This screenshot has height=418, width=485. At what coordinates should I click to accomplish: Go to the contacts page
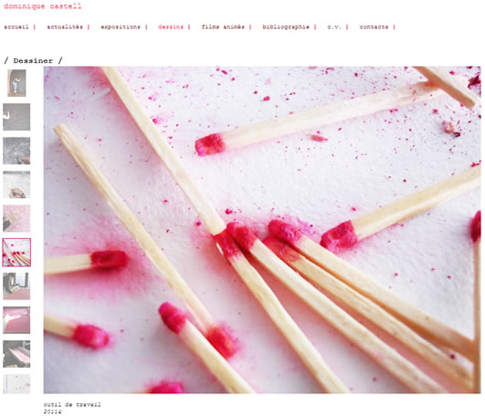pyautogui.click(x=374, y=27)
